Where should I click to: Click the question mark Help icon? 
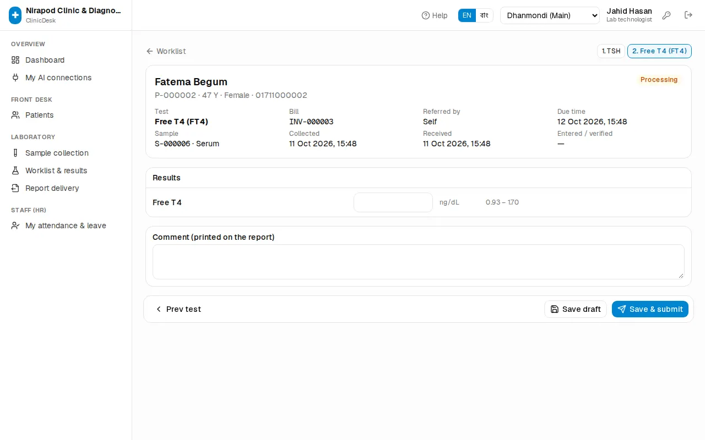426,15
